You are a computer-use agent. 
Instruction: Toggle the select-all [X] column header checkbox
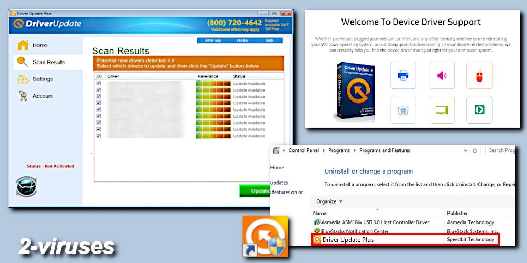pyautogui.click(x=99, y=77)
